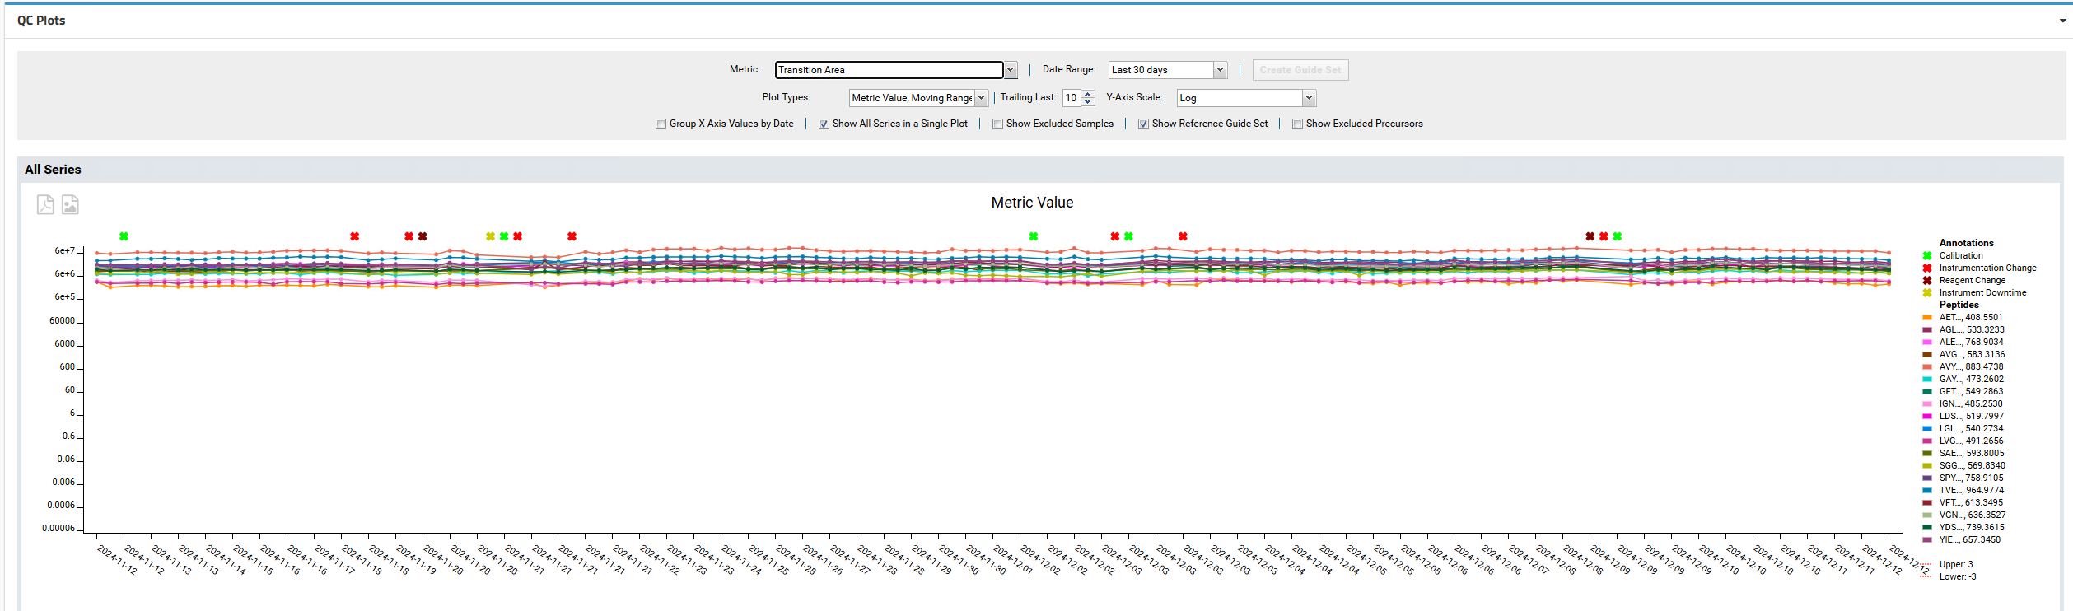Click the first dark red Reagent Change marker
Image resolution: width=2073 pixels, height=611 pixels.
(x=423, y=236)
